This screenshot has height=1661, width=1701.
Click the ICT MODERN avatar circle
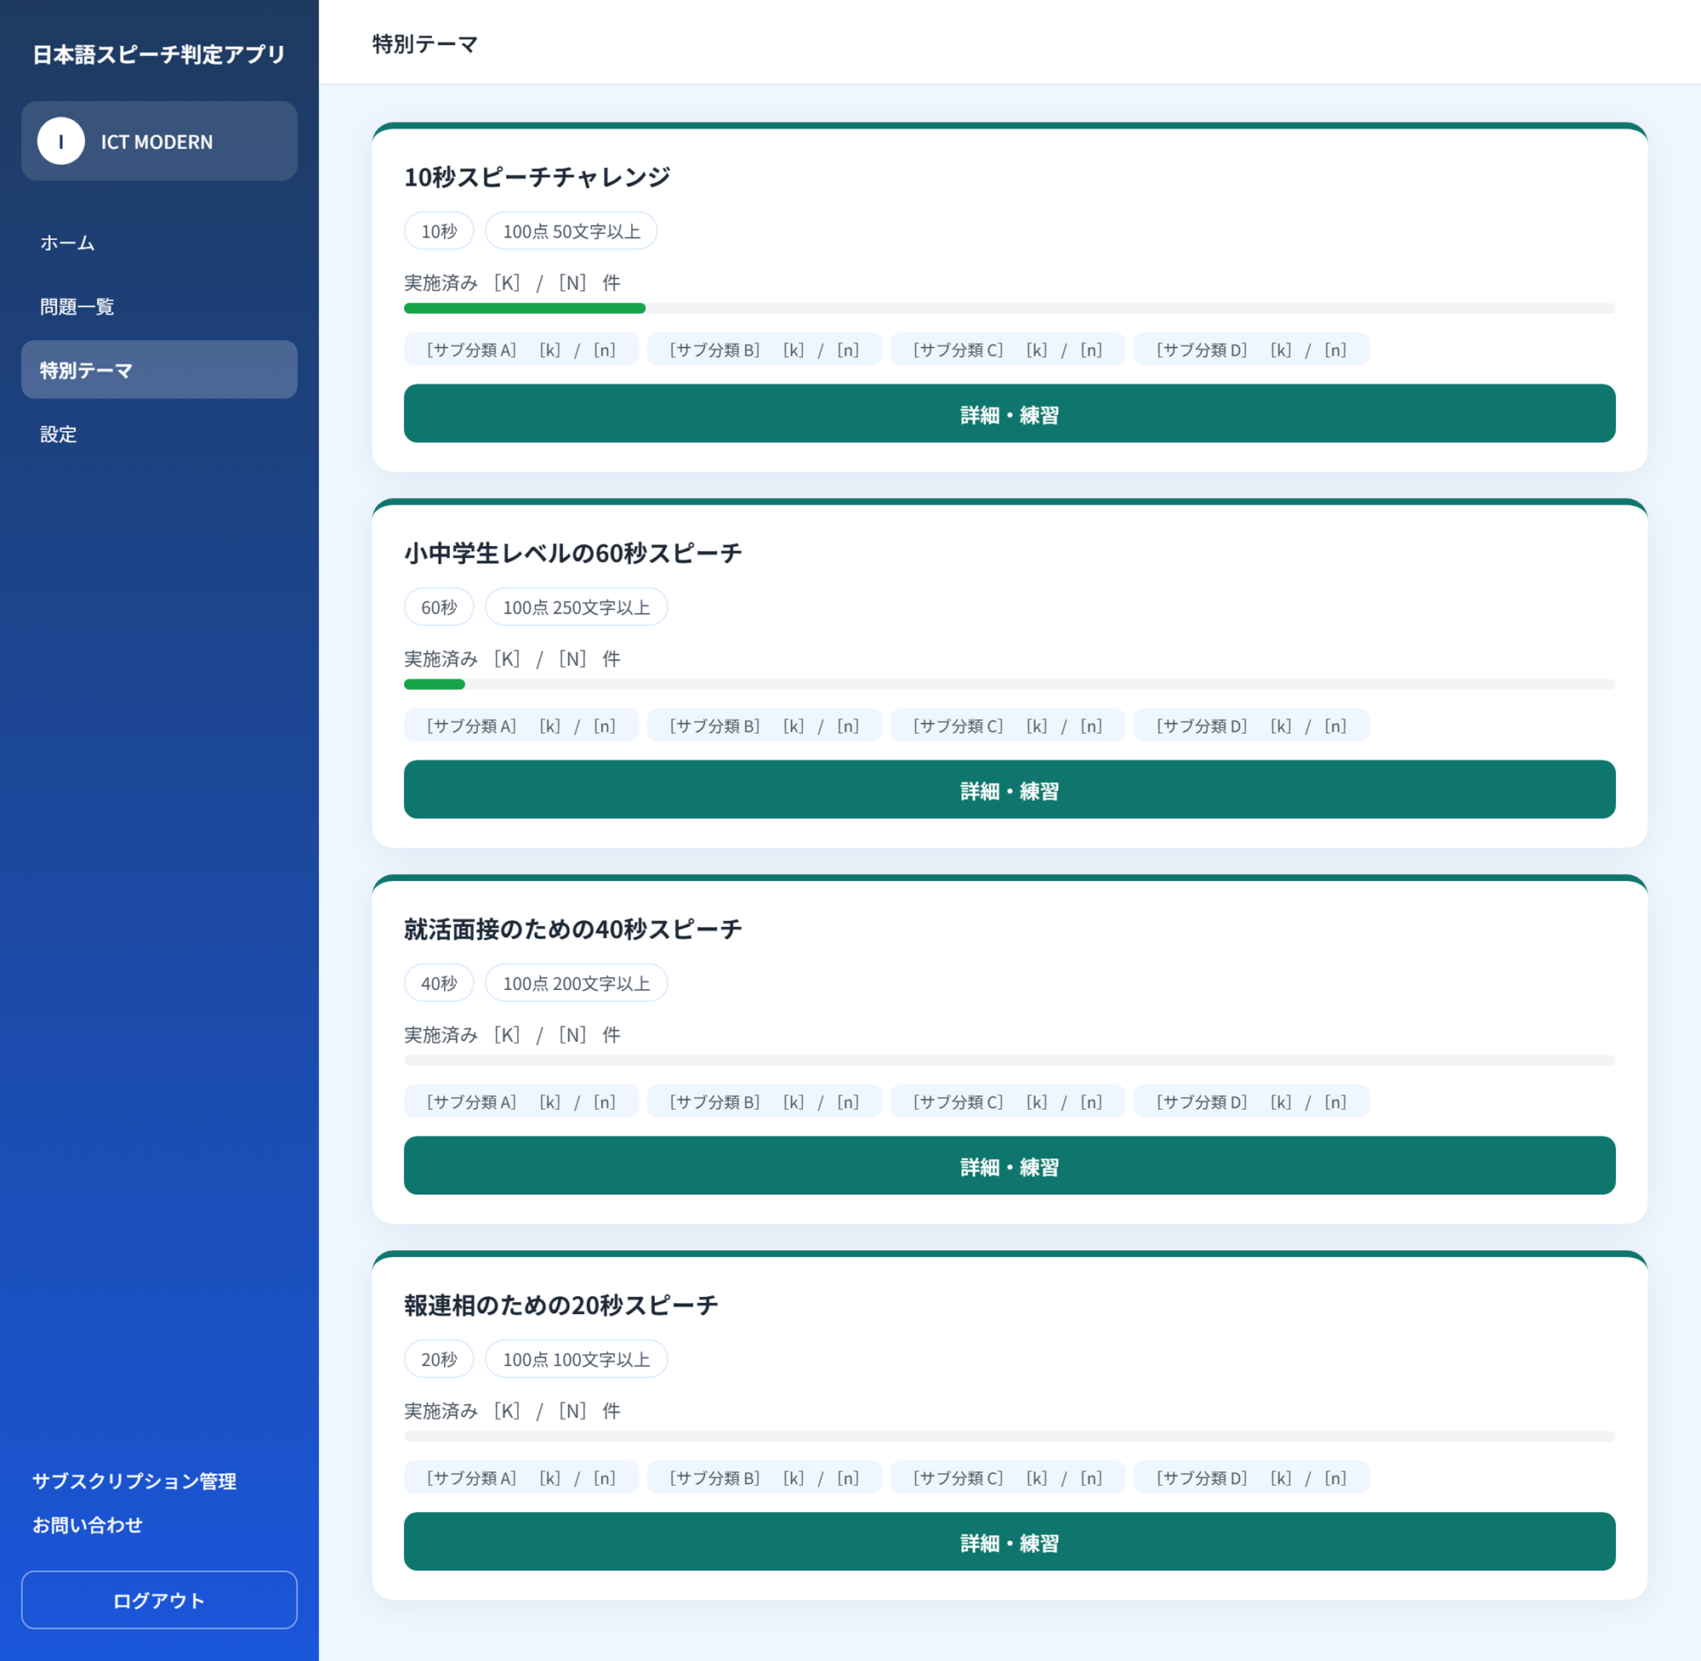[60, 141]
